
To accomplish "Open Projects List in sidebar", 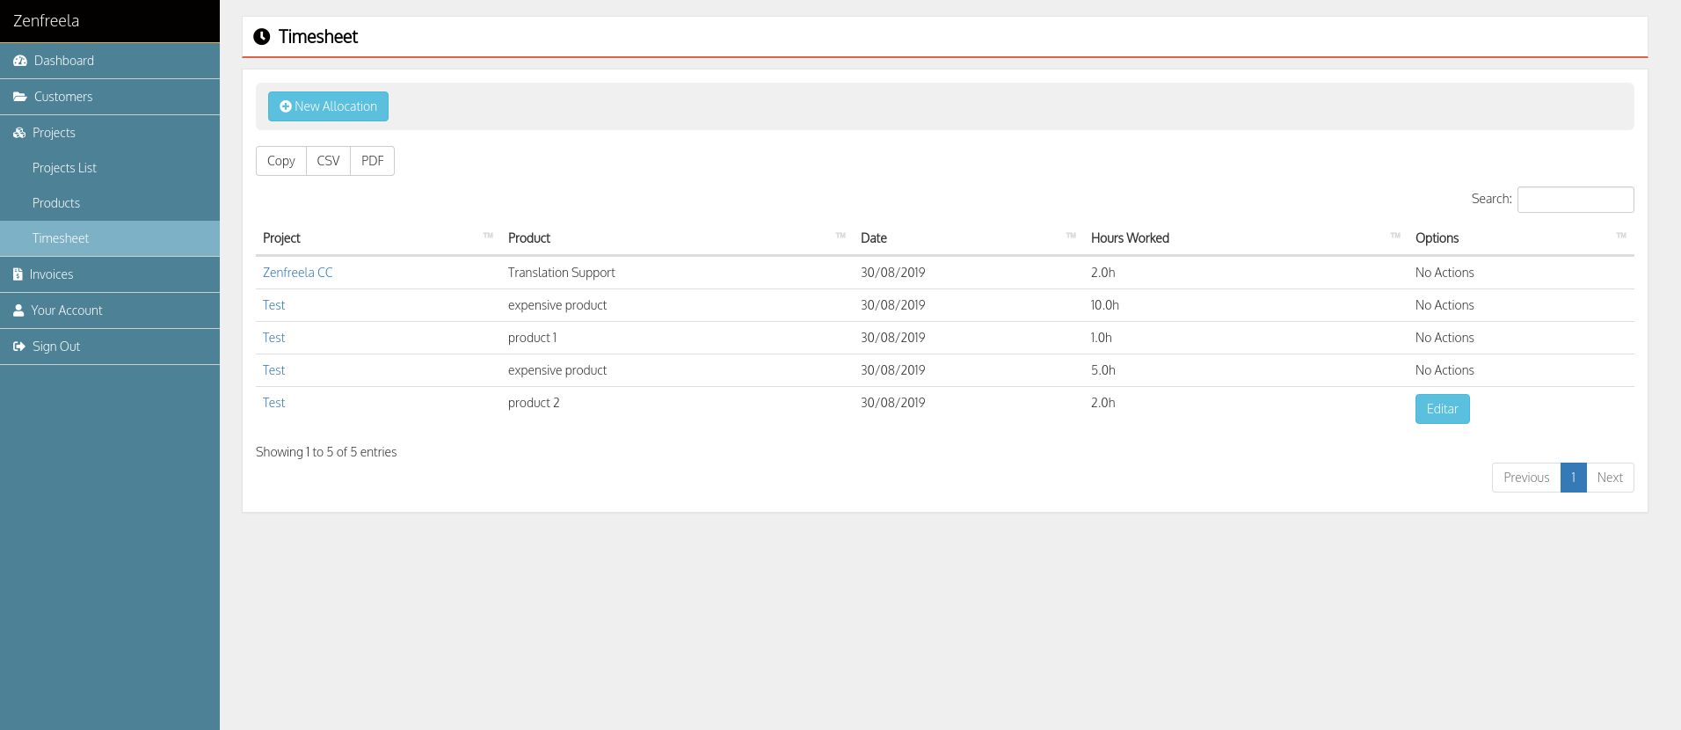I will tap(64, 168).
